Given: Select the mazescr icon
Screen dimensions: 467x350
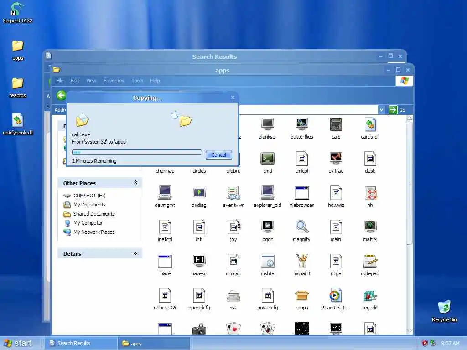Looking at the screenshot, I should click(199, 261).
